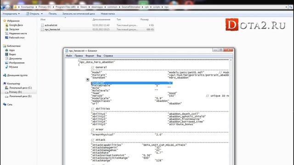Click "abaddon_borrowed_time" value

pyautogui.click(x=186, y=121)
